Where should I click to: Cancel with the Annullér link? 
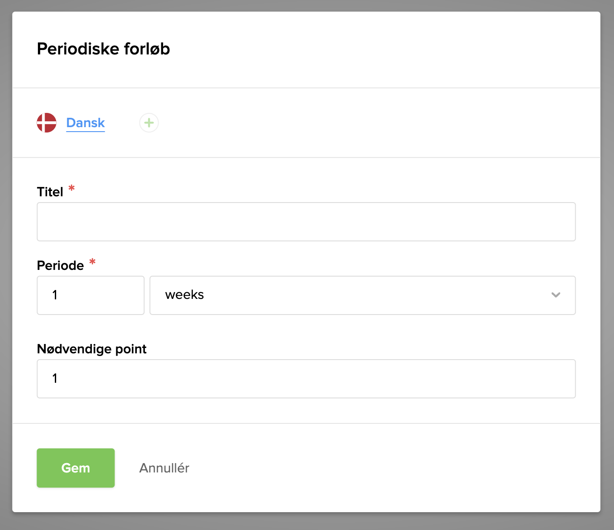(164, 468)
